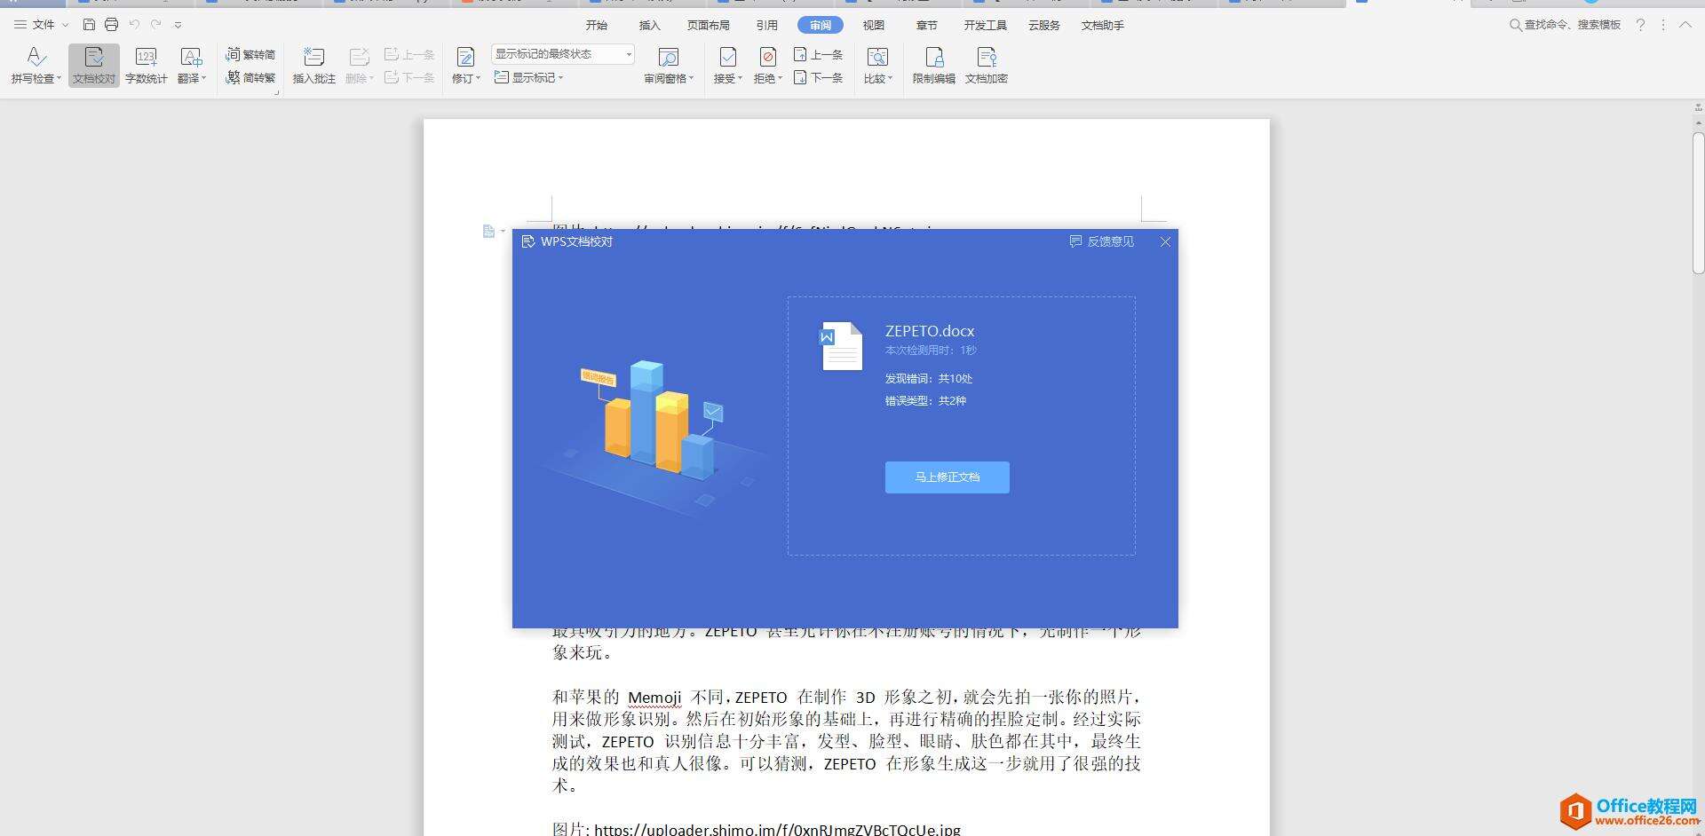This screenshot has height=836, width=1705.
Task: Open the 审阅窗格 review pane icon
Action: (x=668, y=58)
